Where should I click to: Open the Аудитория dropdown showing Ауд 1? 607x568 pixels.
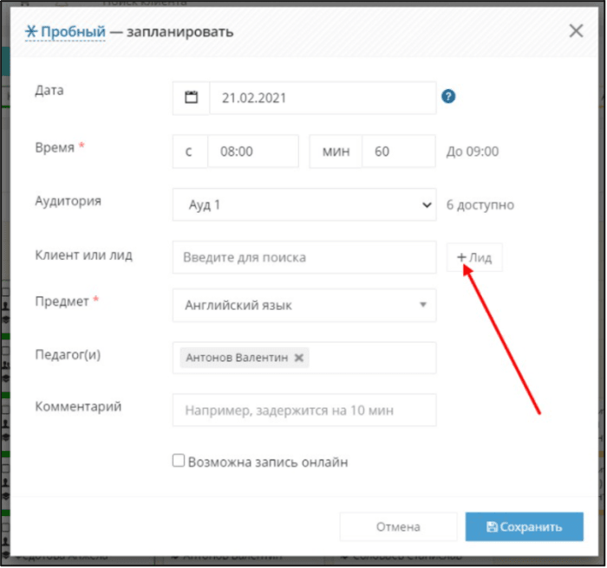click(x=304, y=204)
